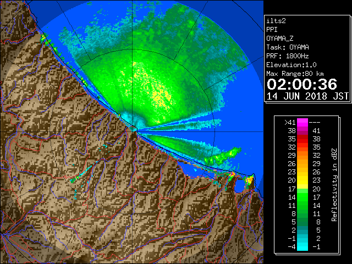Click the timestamp 02:00:36

[302, 84]
